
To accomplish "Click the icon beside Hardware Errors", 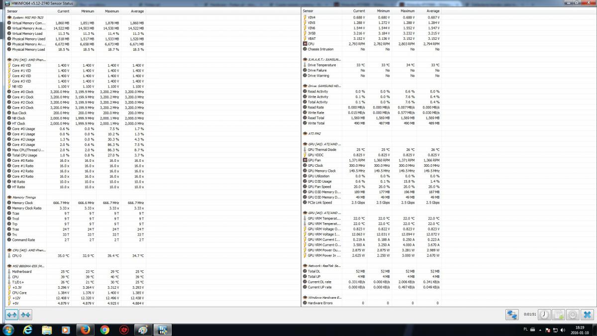I will tap(304, 303).
